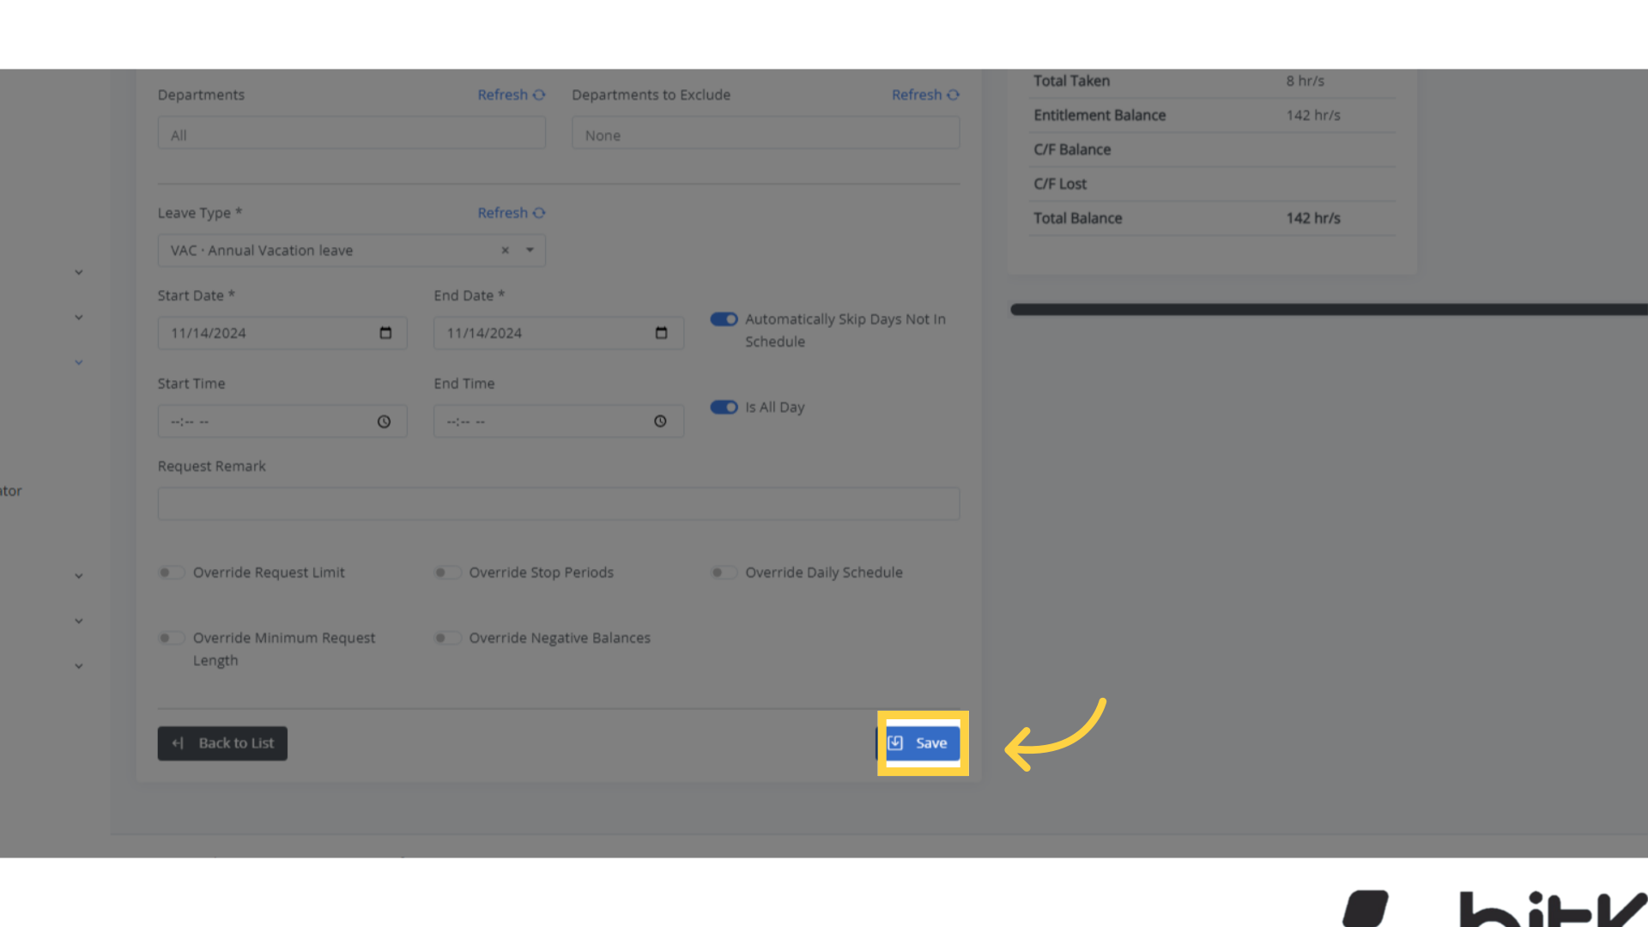
Task: Open Leave Type dropdown arrow
Action: coord(530,251)
